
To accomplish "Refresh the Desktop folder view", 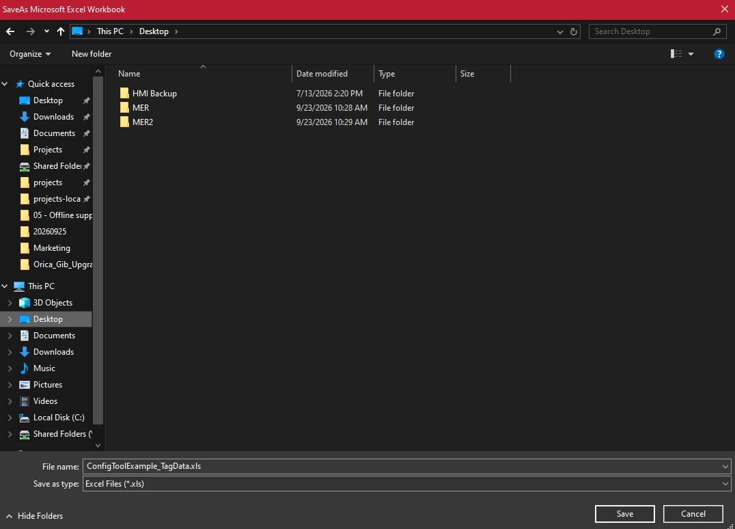I will point(573,31).
